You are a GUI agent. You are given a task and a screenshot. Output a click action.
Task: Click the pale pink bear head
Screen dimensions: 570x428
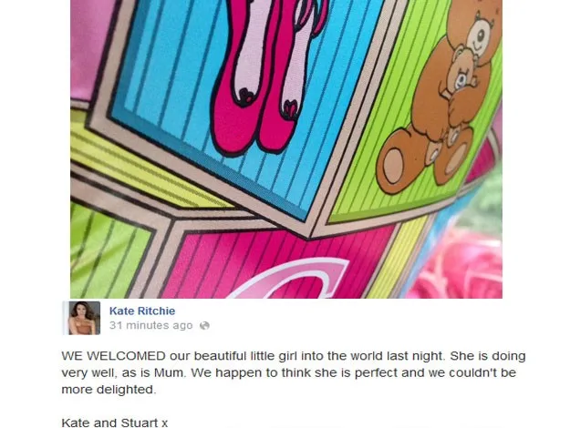480,36
